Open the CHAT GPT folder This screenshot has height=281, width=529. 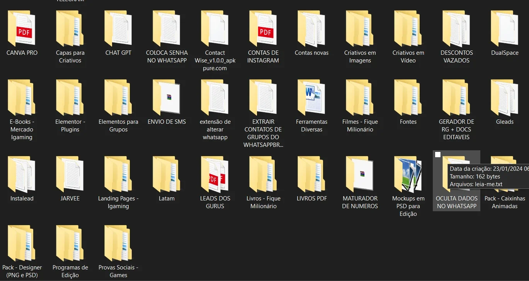tap(118, 28)
